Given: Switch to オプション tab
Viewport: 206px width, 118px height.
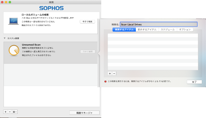Looking at the screenshot, I should [185, 29].
